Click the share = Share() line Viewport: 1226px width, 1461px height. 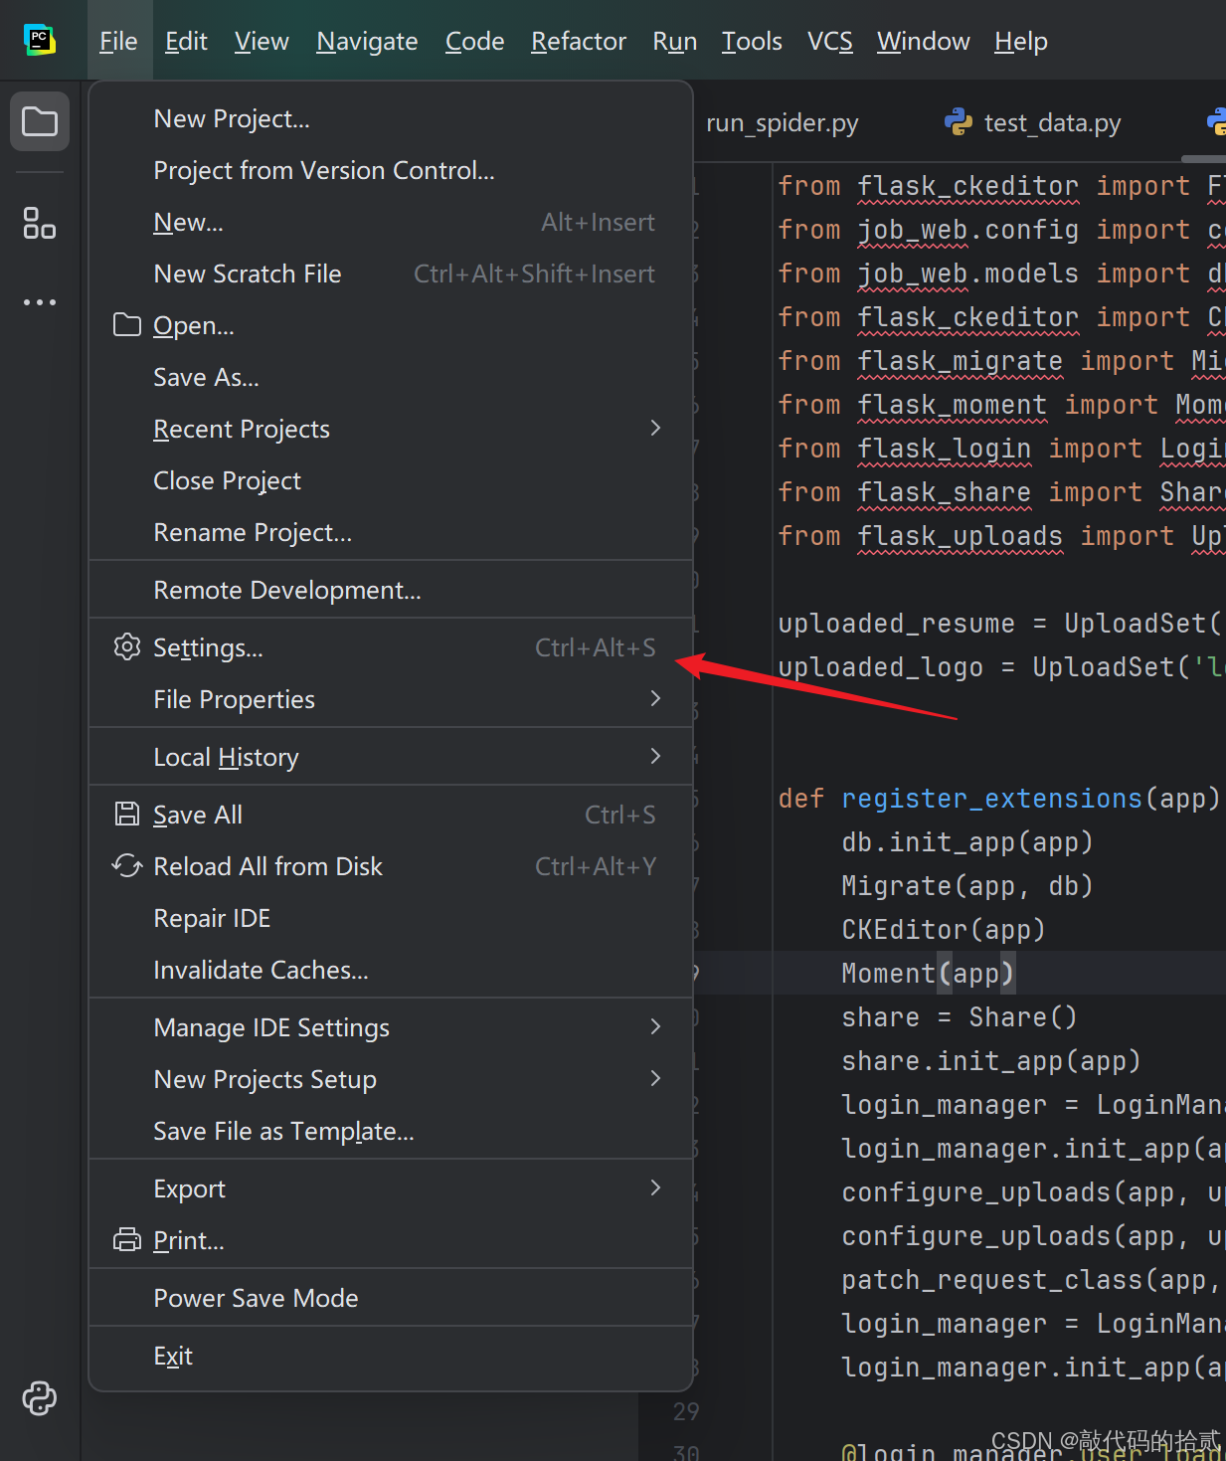coord(960,1017)
